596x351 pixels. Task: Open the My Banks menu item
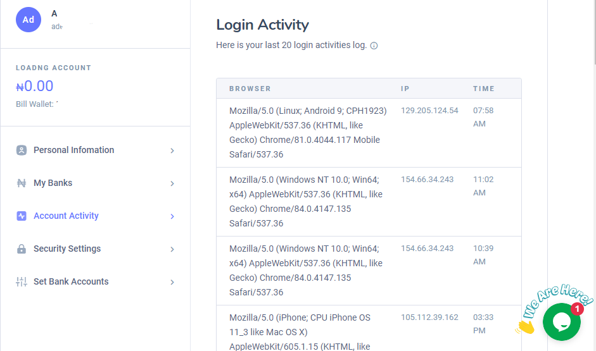click(x=96, y=183)
